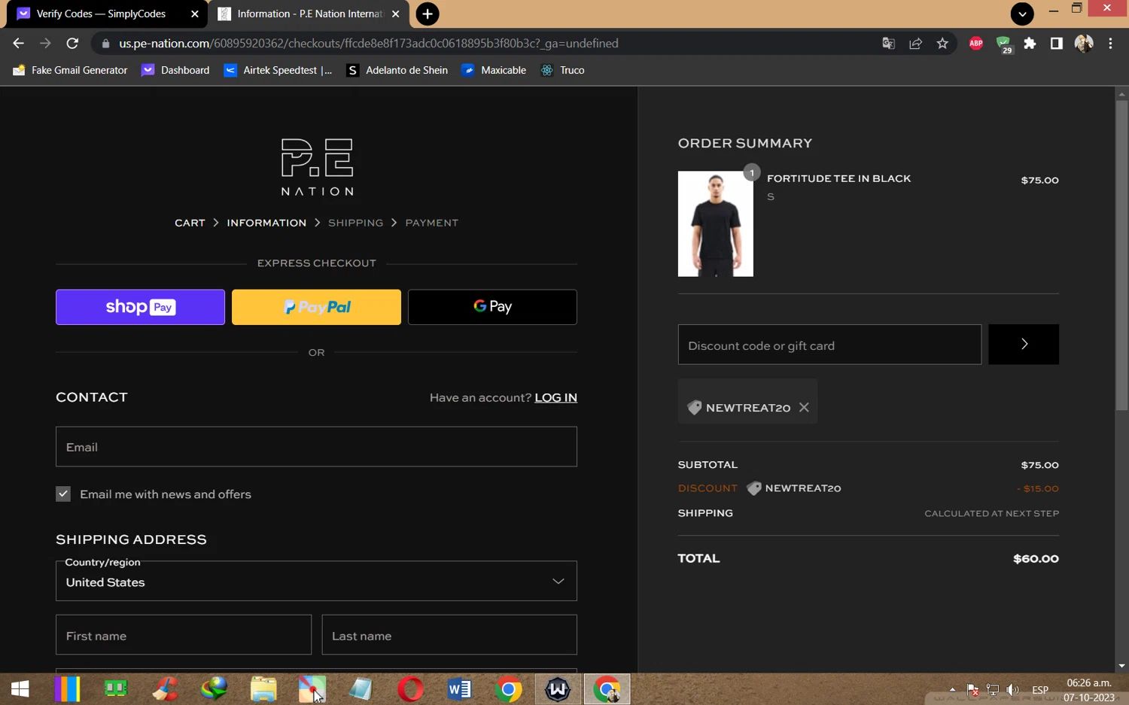Click the P.E Nation logo
The width and height of the screenshot is (1129, 705).
pos(317,167)
